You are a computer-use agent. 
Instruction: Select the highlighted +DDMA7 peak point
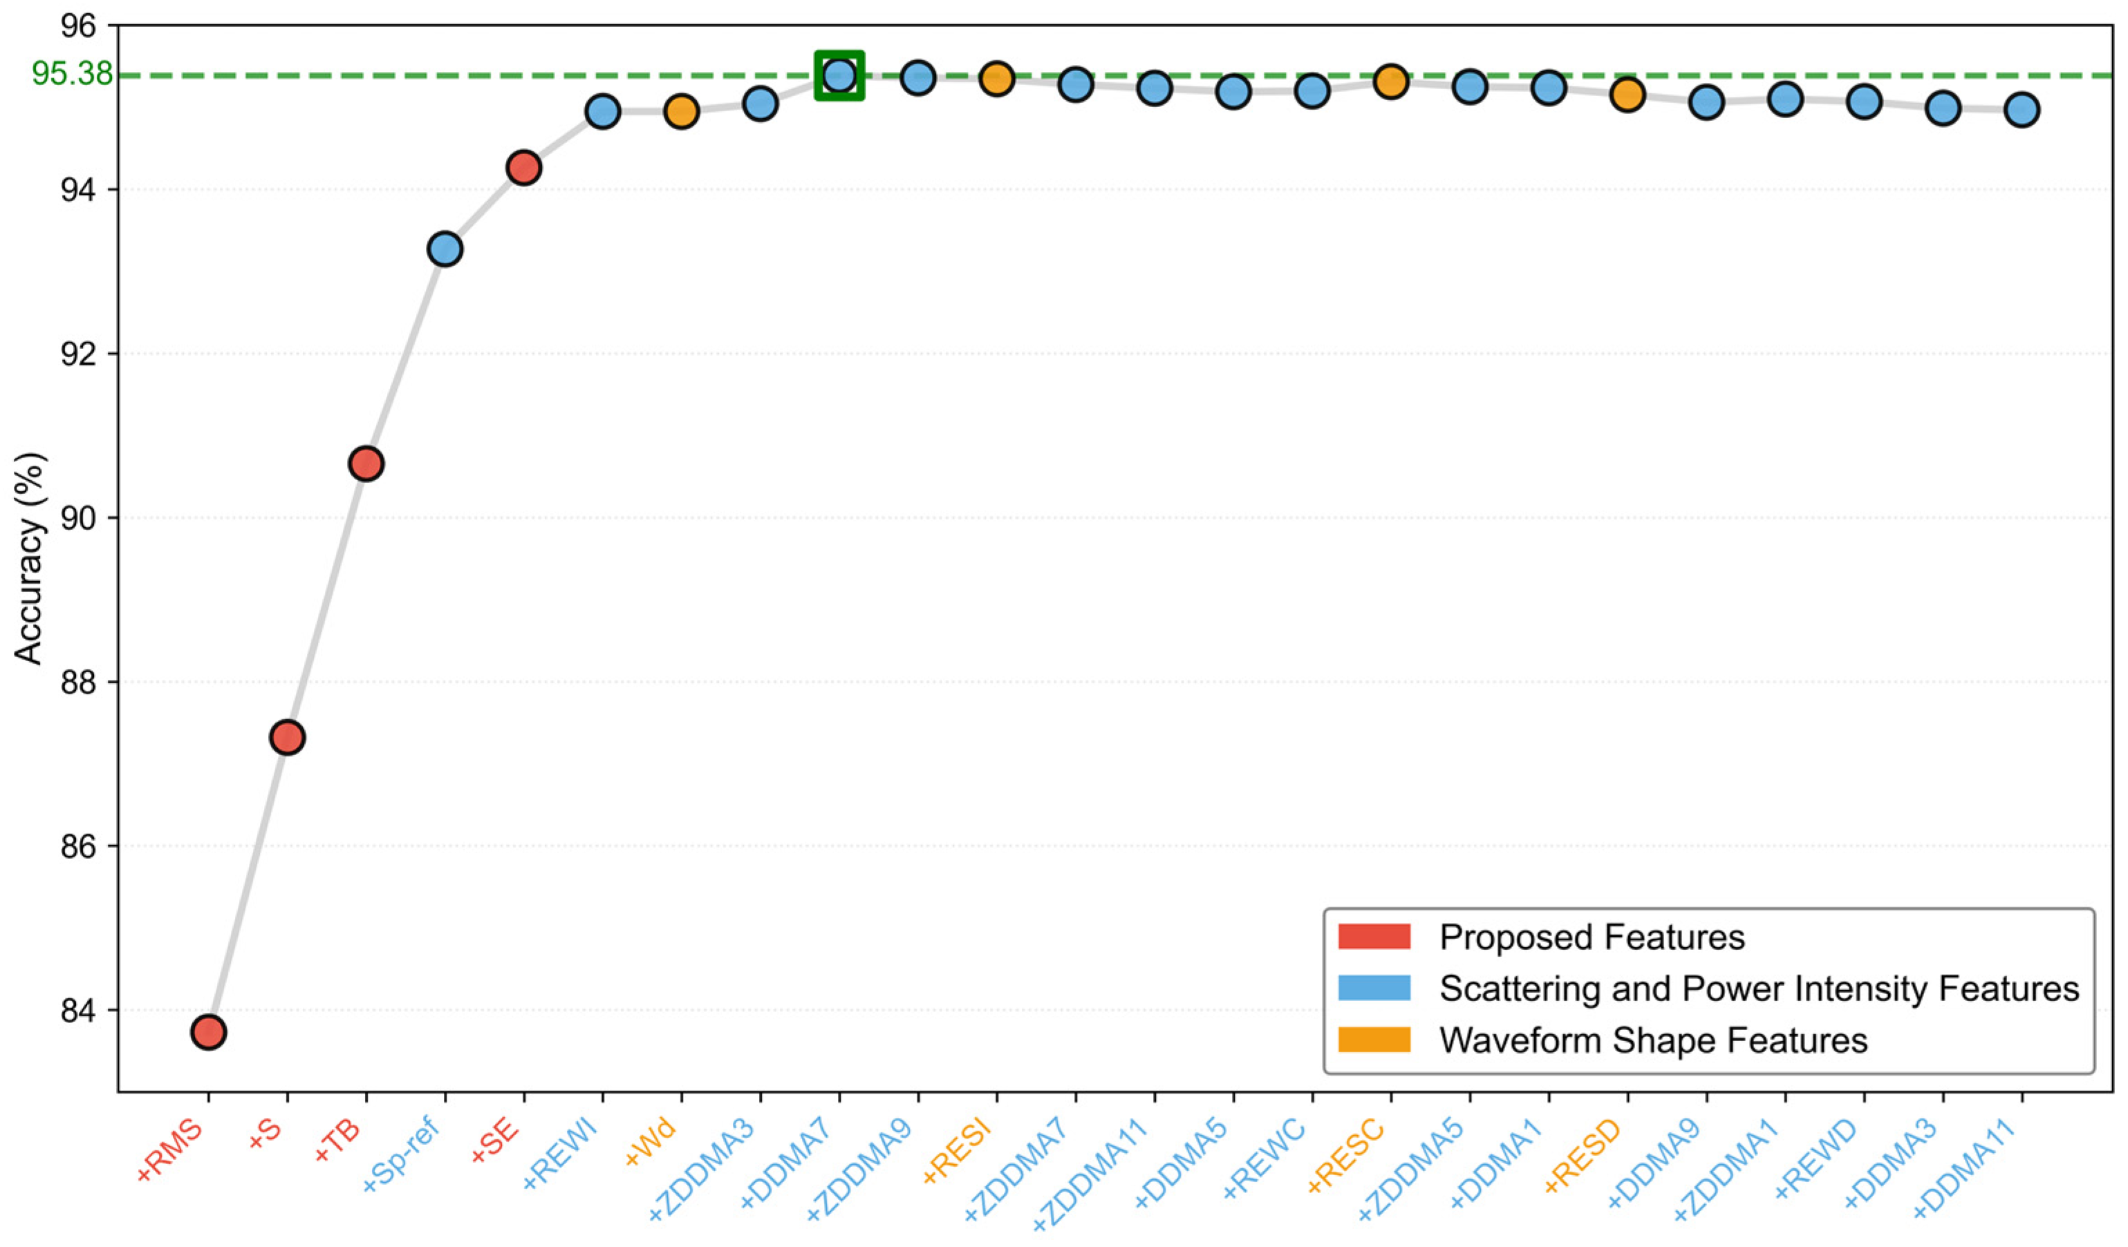point(839,75)
